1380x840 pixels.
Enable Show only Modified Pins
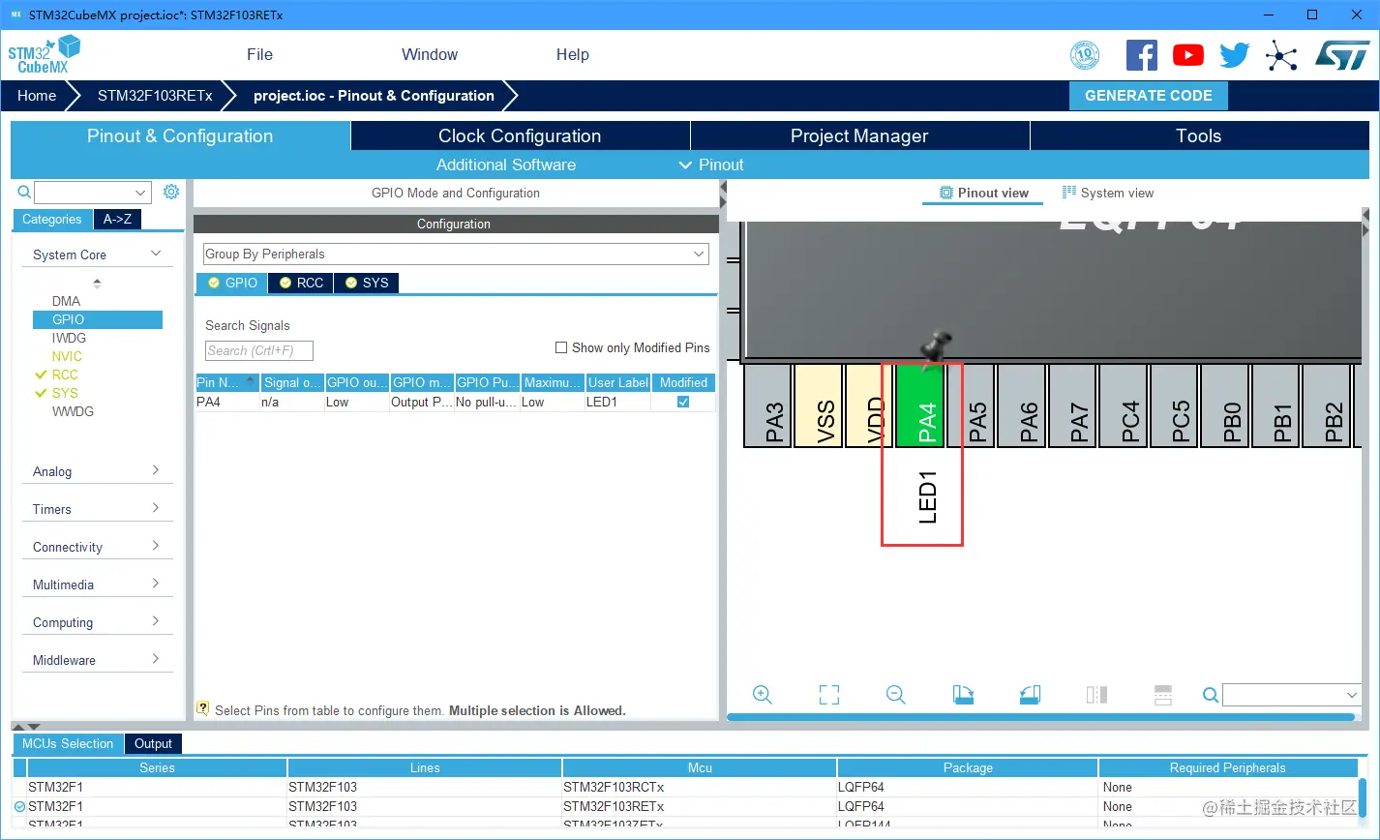561,347
